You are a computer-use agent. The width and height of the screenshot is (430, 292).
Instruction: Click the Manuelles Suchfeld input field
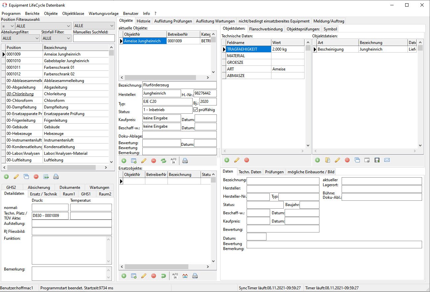[93, 38]
